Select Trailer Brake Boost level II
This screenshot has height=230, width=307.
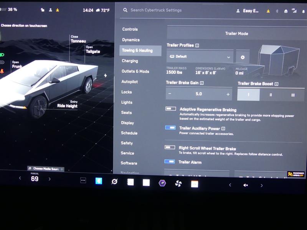271,95
